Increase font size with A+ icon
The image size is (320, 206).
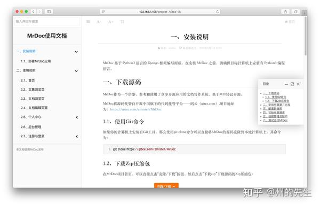pyautogui.click(x=110, y=22)
